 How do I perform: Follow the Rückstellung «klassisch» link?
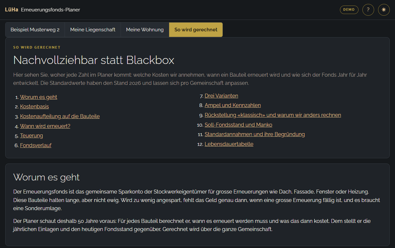pyautogui.click(x=273, y=115)
